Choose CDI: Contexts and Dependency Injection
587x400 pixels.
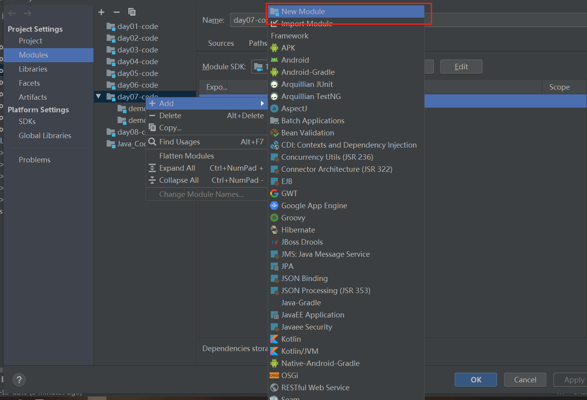(x=346, y=145)
